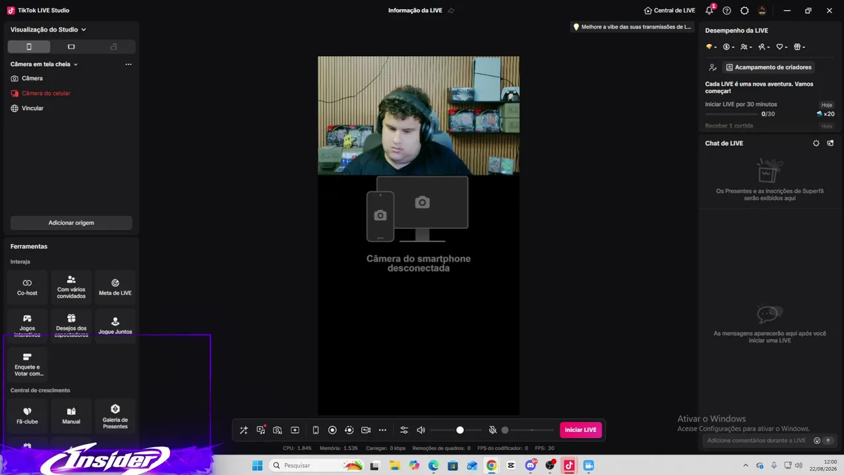Mute the speaker volume
The width and height of the screenshot is (844, 475).
tap(421, 430)
